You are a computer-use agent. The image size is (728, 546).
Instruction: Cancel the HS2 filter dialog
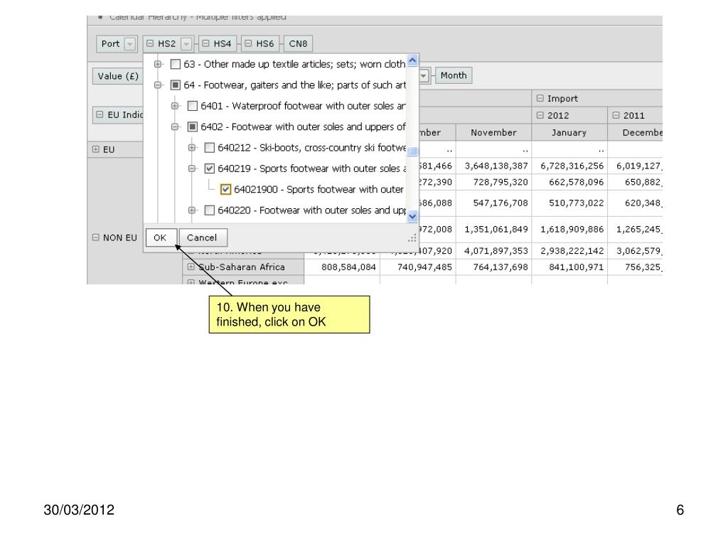pos(202,237)
